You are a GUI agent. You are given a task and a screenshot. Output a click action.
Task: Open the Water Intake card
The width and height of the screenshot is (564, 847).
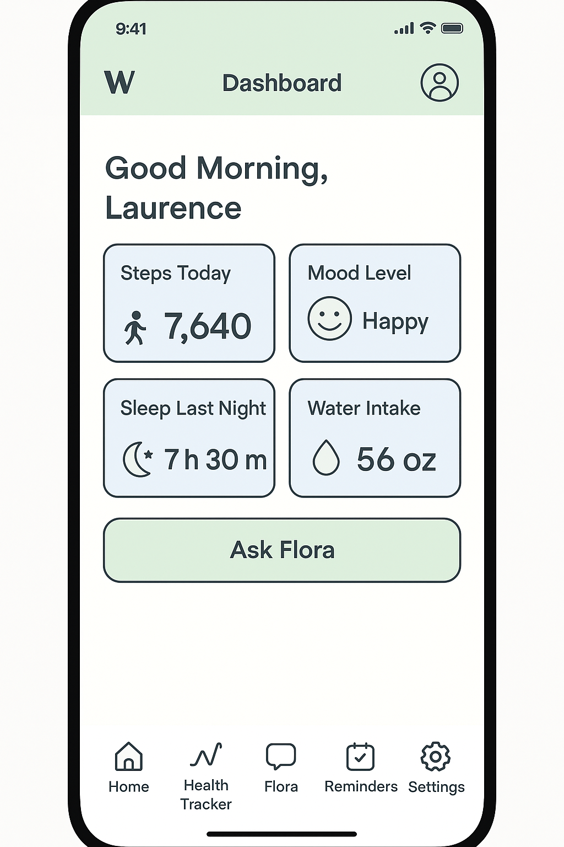point(375,438)
